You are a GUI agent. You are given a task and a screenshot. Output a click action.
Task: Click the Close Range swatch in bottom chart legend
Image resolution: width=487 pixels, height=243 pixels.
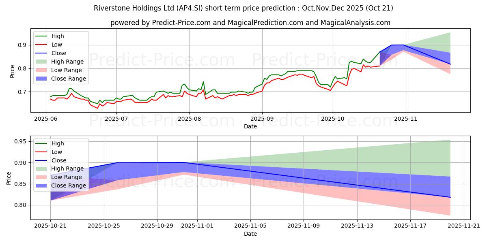tap(42, 185)
